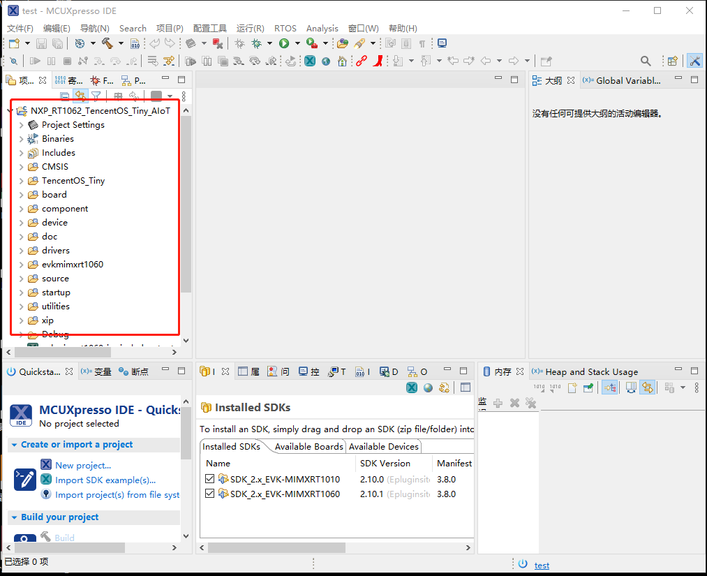This screenshot has height=576, width=707.
Task: Click the New project... link
Action: click(83, 465)
